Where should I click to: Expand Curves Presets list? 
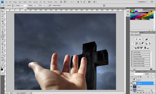[132, 54]
